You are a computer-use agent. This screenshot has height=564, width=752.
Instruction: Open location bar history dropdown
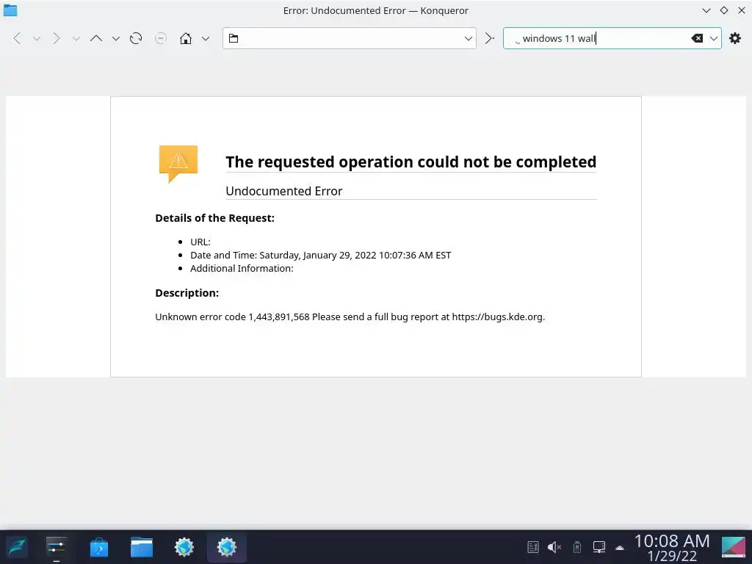(x=469, y=39)
